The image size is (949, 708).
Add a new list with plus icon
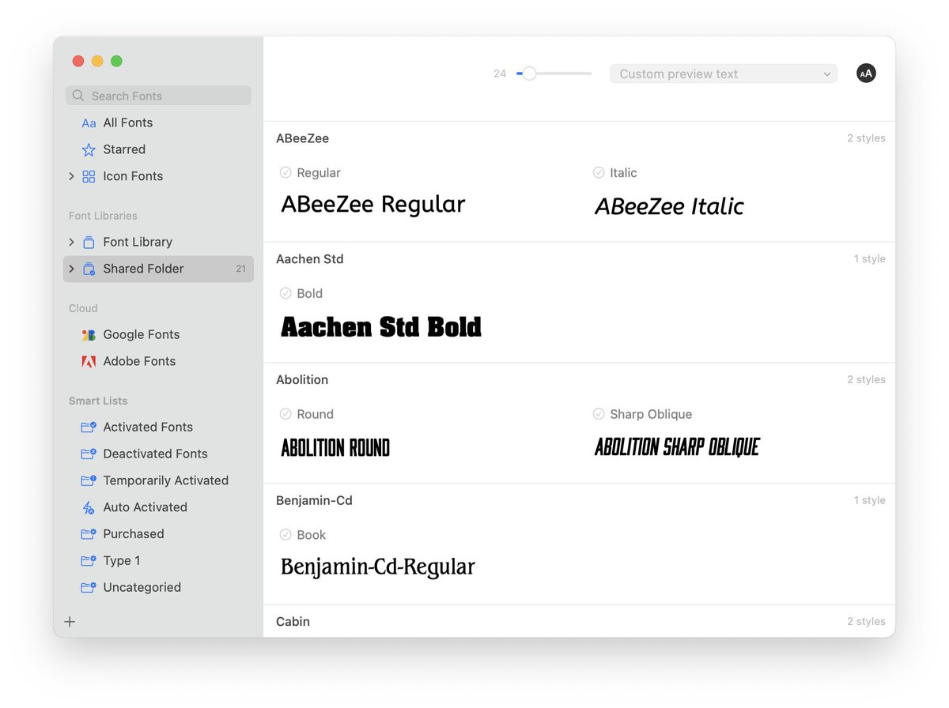coord(70,622)
